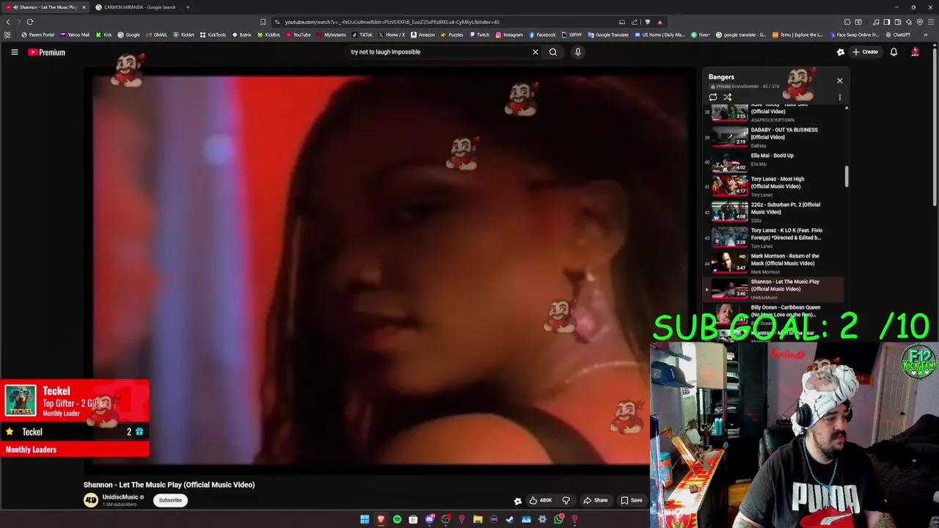This screenshot has width=939, height=528.
Task: Open browser apps grid icon
Action: coord(7,34)
